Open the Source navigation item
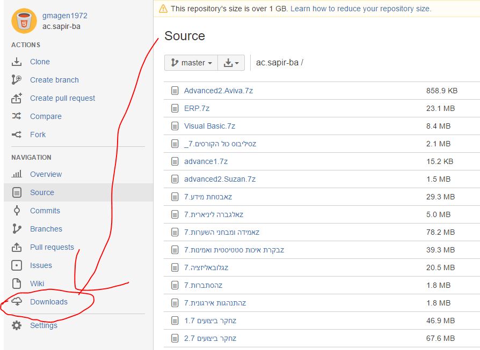480x350 pixels. [42, 192]
